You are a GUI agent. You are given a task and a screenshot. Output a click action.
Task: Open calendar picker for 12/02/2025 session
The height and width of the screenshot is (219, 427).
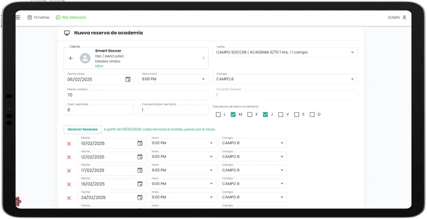(140, 157)
